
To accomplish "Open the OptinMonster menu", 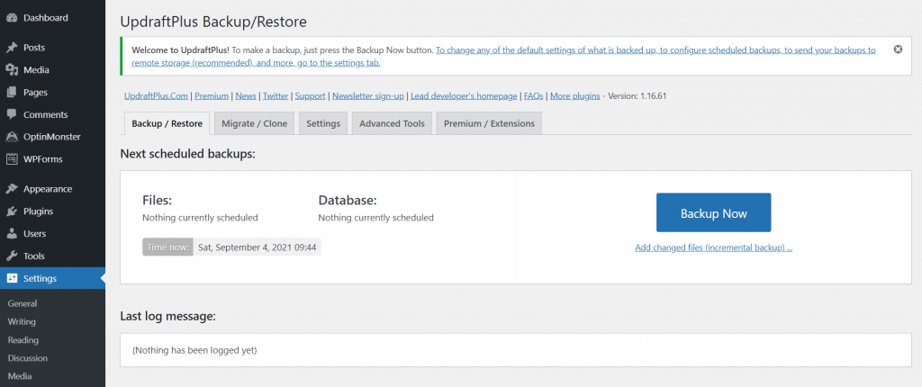I will (x=52, y=137).
